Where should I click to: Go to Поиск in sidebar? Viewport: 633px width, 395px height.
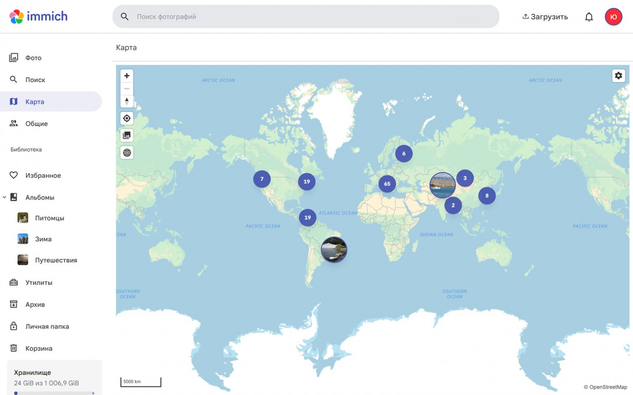(x=51, y=79)
